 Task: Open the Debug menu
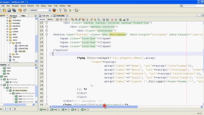point(43,6)
